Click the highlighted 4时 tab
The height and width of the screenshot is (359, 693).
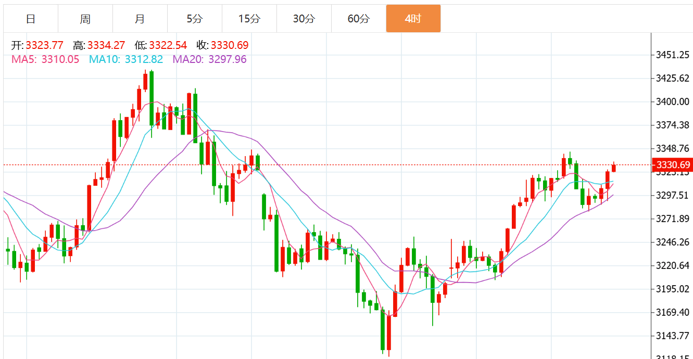coord(413,19)
